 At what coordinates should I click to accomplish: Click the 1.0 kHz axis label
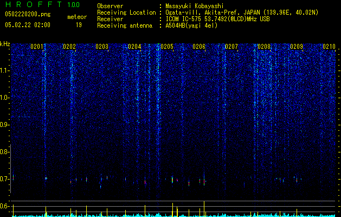(4, 98)
